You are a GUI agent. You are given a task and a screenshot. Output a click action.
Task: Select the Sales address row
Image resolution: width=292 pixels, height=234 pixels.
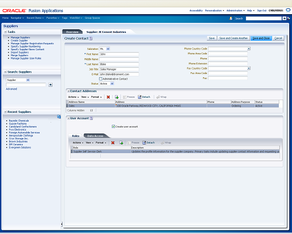[172, 106]
